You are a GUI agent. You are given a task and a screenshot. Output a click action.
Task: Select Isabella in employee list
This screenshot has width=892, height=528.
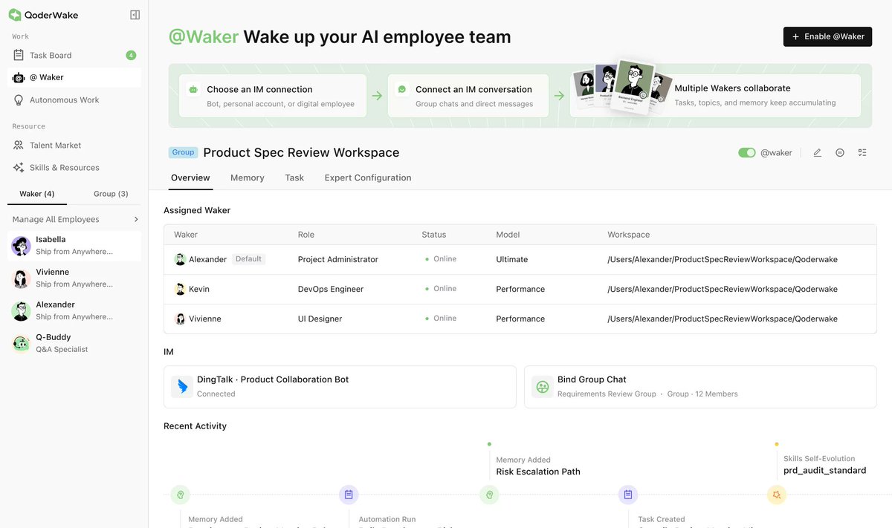[x=74, y=245]
